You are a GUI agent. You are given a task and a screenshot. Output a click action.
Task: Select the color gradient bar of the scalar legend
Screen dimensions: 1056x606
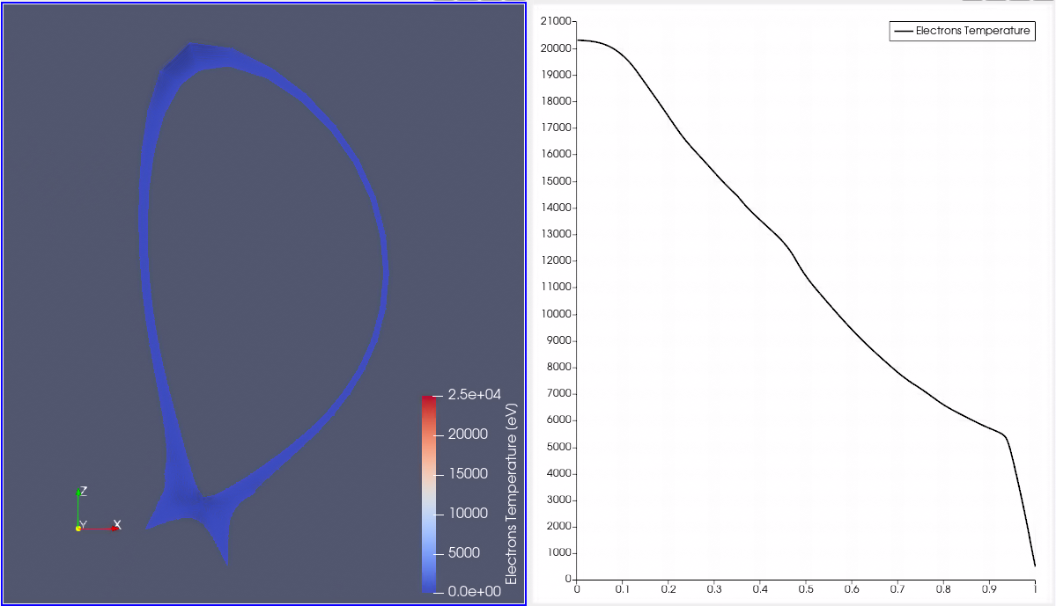(x=428, y=493)
